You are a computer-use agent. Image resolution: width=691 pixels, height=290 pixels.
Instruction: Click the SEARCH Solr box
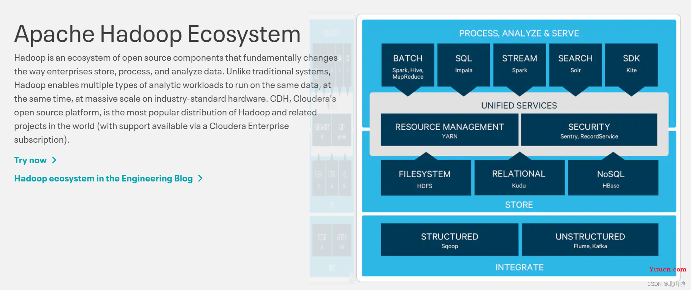pos(575,65)
